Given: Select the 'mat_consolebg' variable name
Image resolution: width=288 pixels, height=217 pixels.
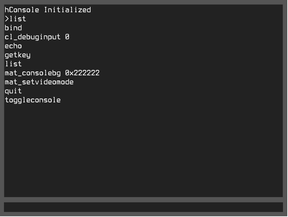Looking at the screenshot, I should tap(33, 73).
